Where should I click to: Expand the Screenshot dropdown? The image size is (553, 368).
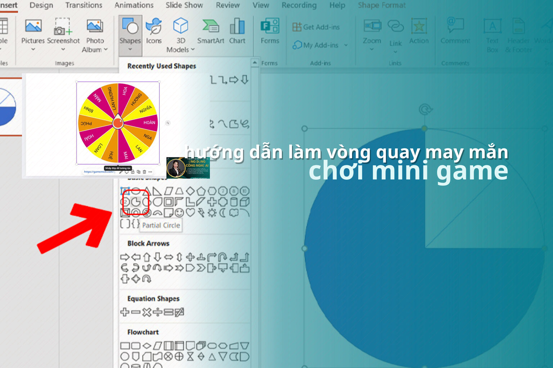tap(63, 49)
